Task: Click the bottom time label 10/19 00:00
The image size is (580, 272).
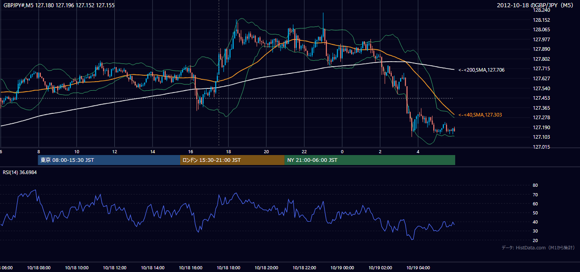Action: [342, 267]
